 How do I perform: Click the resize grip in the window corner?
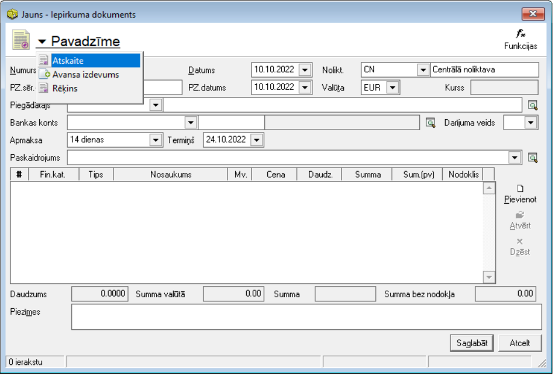pos(542,363)
